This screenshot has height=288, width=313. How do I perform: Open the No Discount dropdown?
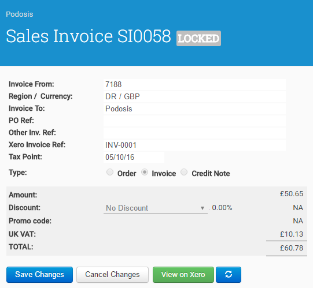pyautogui.click(x=156, y=208)
